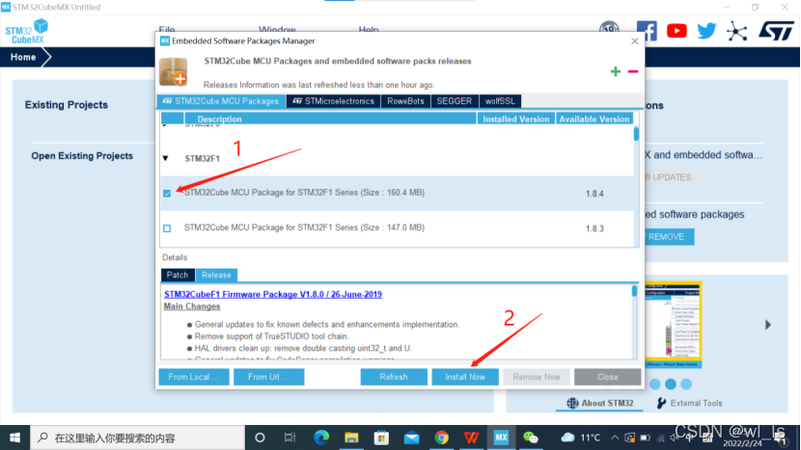Launch Microsoft Edge from the taskbar
Viewport: 801px width, 450px height.
pos(320,437)
